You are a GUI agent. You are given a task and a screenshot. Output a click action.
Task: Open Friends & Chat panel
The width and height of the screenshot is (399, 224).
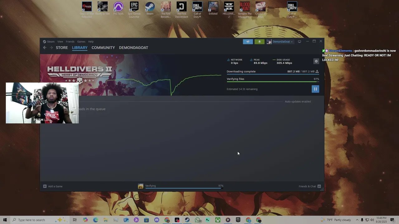[x=310, y=186]
